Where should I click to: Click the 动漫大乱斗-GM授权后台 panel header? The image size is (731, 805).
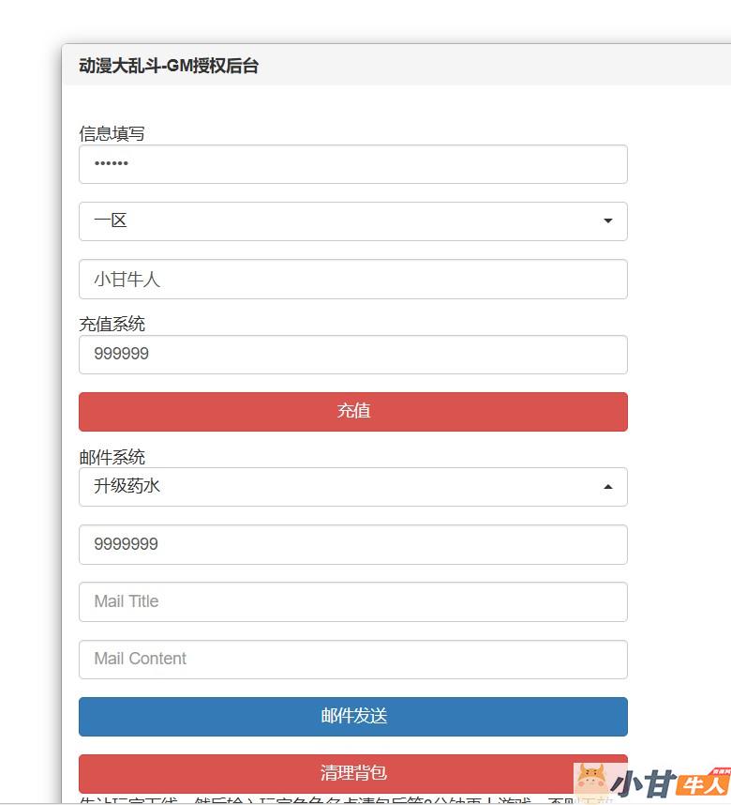click(169, 66)
